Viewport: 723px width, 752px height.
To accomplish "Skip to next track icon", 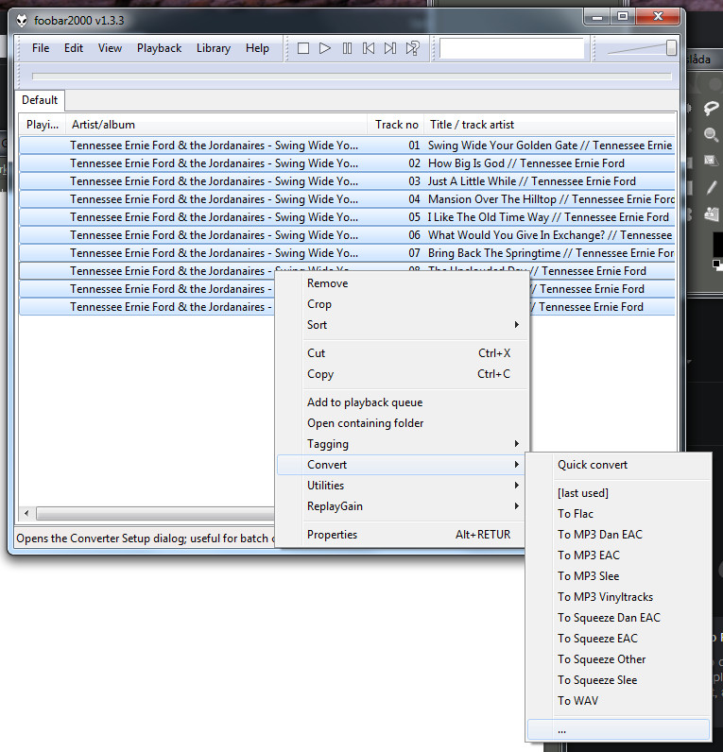I will pos(390,48).
